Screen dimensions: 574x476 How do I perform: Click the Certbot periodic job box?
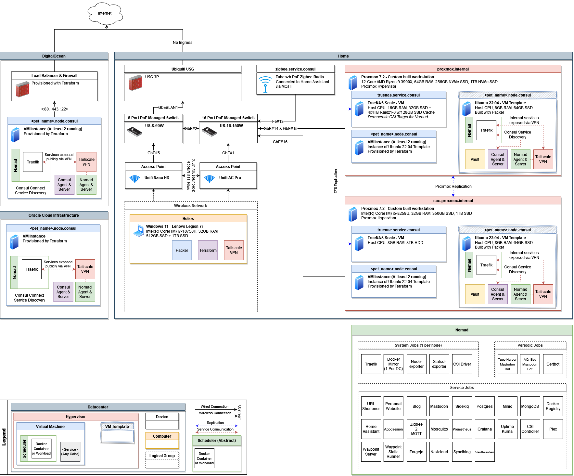pyautogui.click(x=553, y=364)
